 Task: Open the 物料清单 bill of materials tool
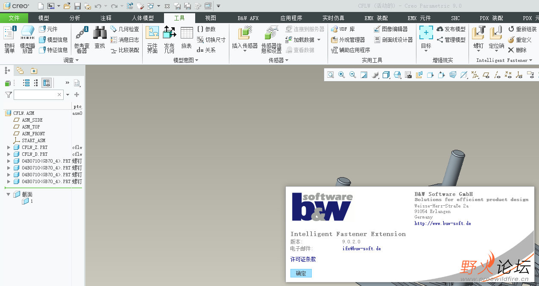[10, 39]
